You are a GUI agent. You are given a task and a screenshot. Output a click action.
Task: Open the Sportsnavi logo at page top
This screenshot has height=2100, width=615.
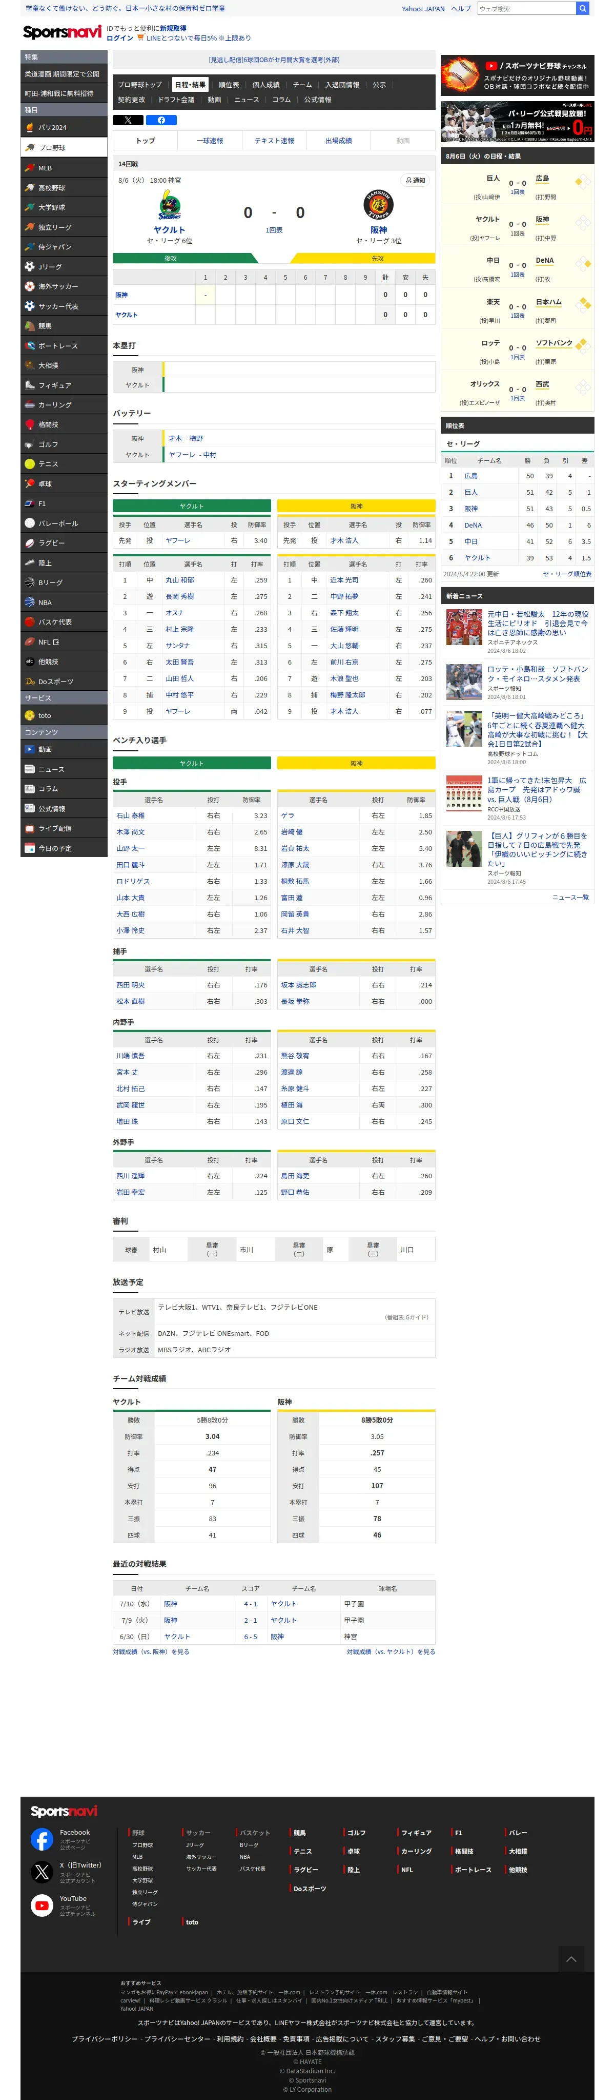pyautogui.click(x=62, y=33)
